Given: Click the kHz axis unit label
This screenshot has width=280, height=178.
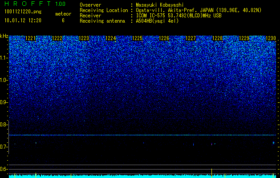Looking at the screenshot, I should pyautogui.click(x=4, y=36).
